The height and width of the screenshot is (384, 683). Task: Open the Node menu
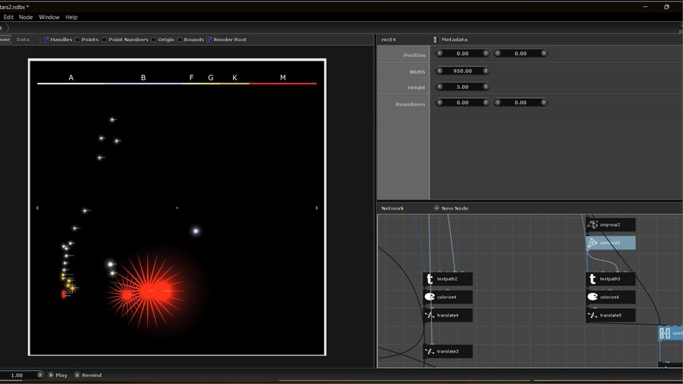[x=26, y=17]
